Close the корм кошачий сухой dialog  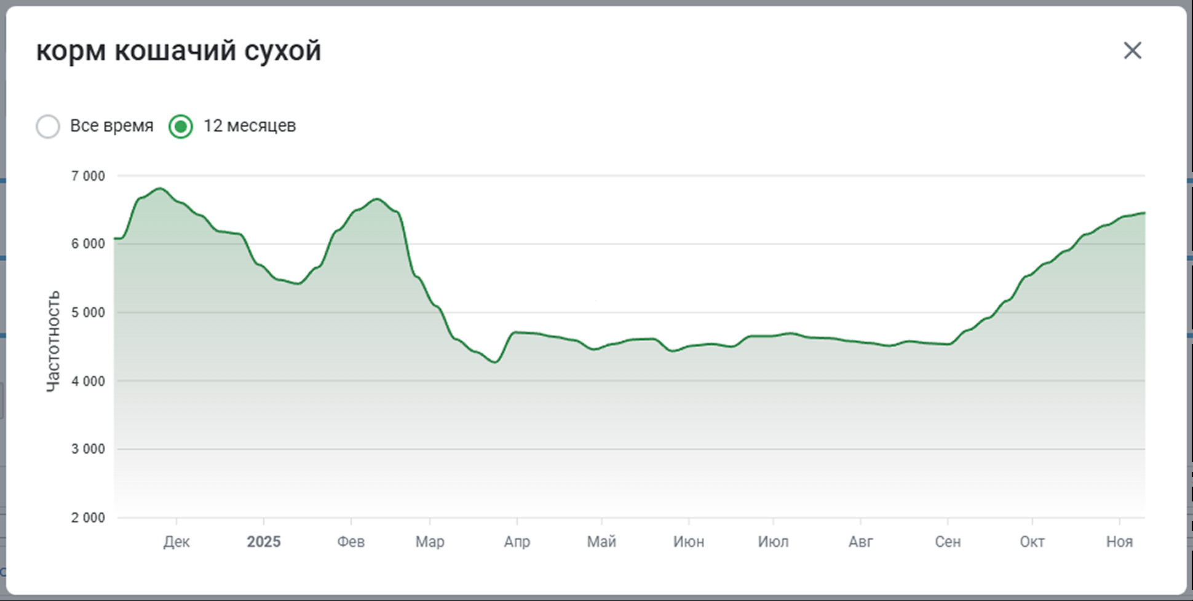point(1132,50)
